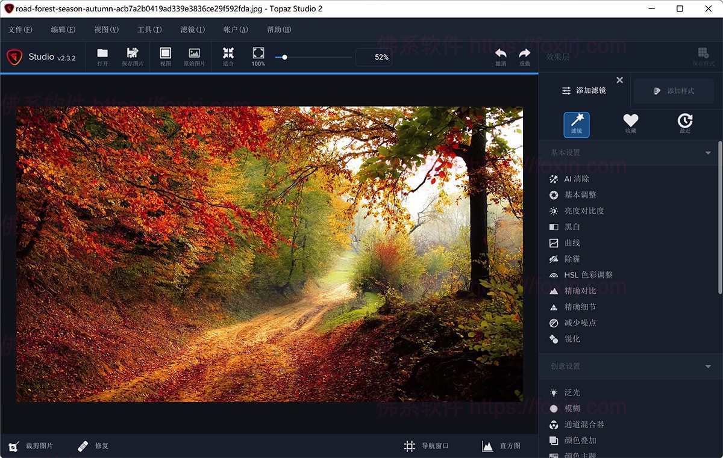723x458 pixels.
Task: Open the AI 清除 filter
Action: click(x=575, y=179)
